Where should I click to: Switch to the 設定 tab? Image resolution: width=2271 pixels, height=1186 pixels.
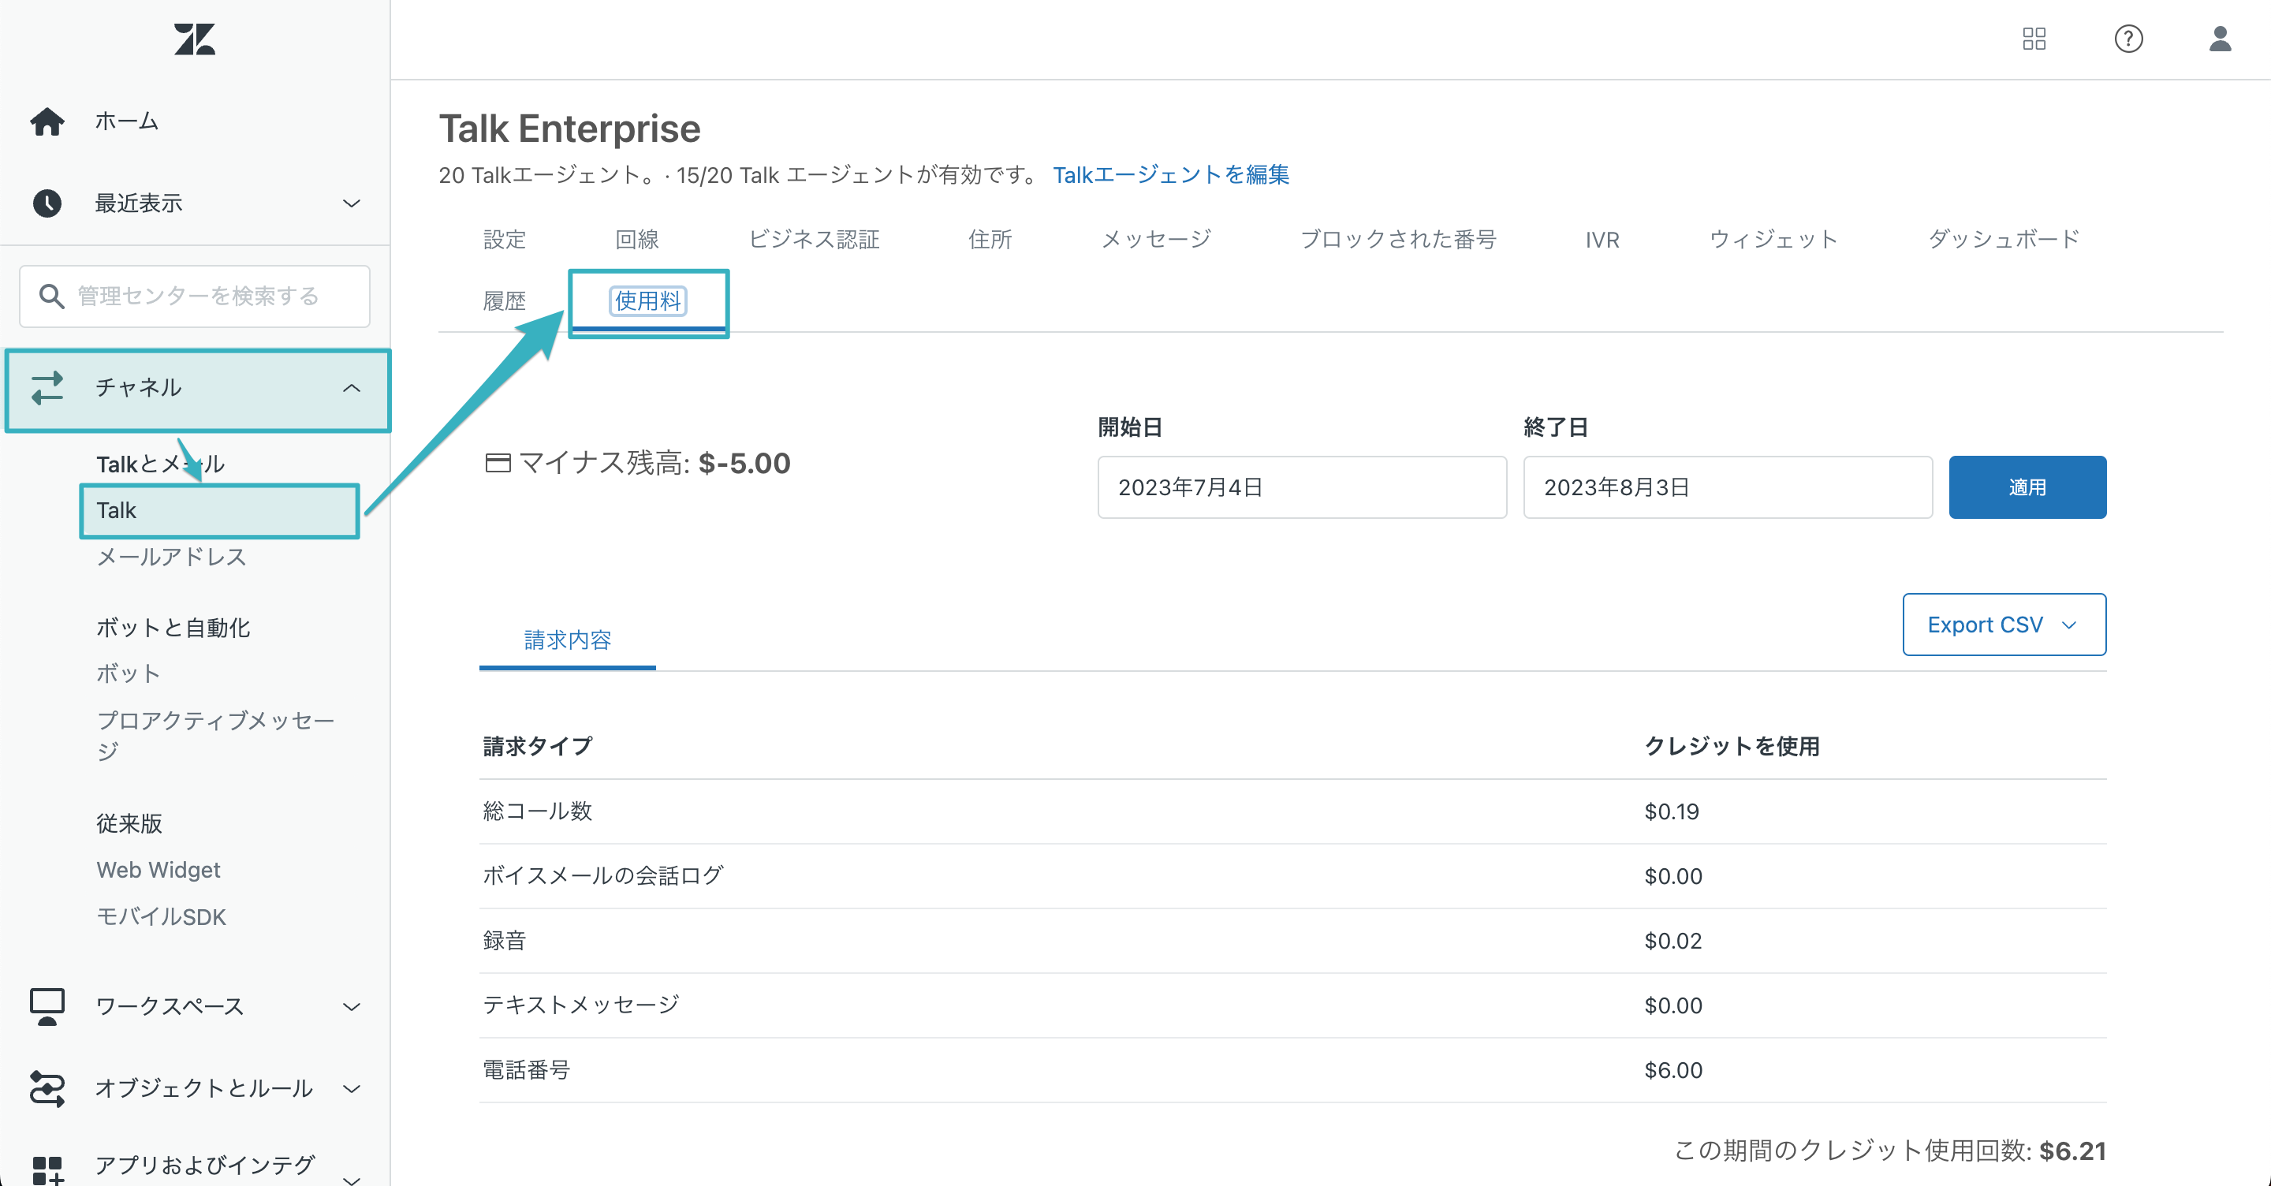505,240
